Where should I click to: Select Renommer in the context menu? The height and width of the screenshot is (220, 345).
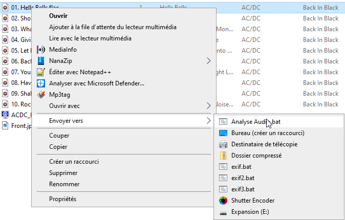coord(64,184)
